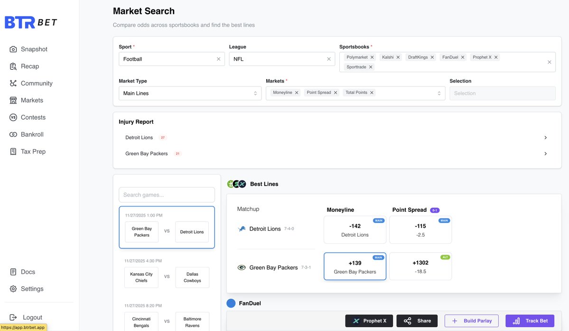Screen dimensions: 569x331
Task: Remove the Kalshi sportsbook tag
Action: [398, 57]
